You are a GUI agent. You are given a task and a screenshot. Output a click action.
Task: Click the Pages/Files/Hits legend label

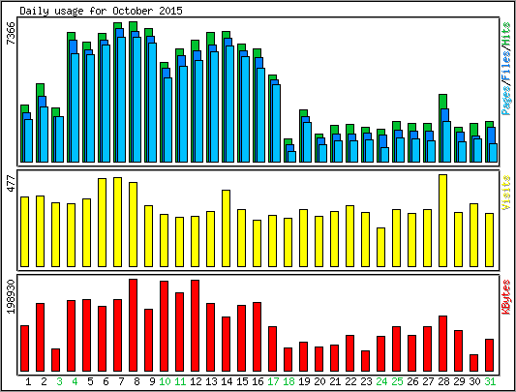pos(506,69)
